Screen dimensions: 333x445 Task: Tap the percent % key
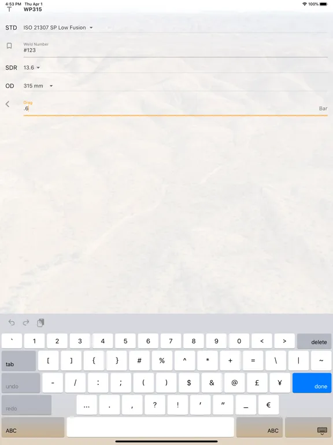(162, 361)
